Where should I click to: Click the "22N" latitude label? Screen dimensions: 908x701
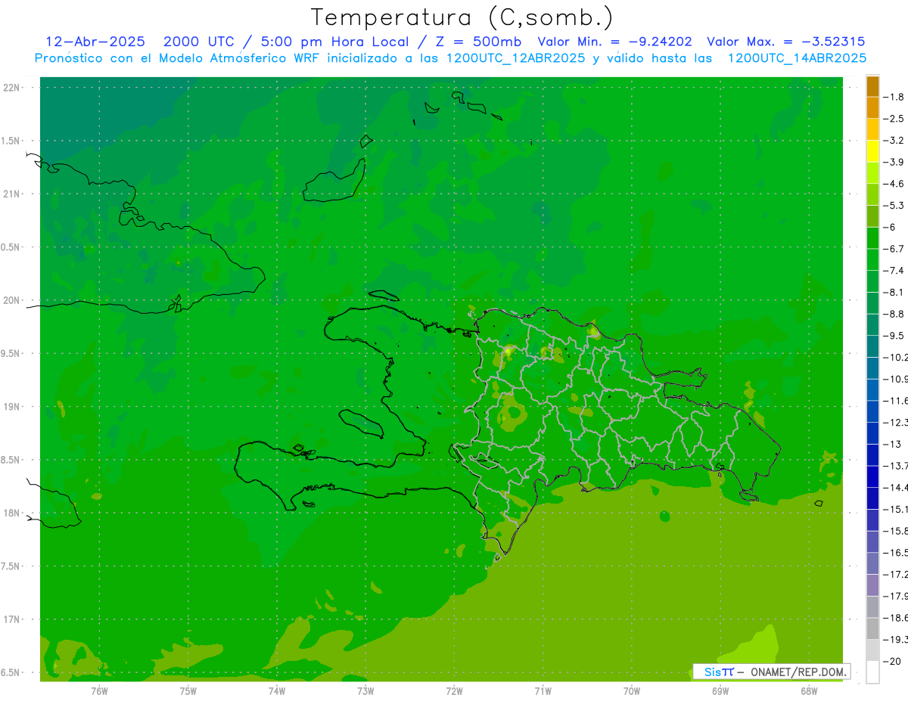coord(12,88)
